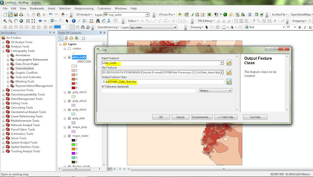The image size is (313, 177).
Task: Open Environments settings in Clip dialog
Action: coord(201,117)
